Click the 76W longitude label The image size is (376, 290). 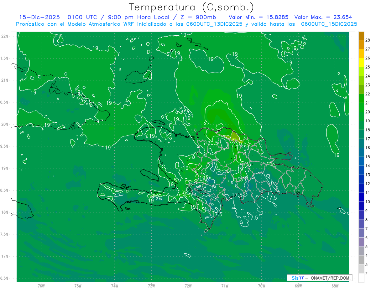click(x=41, y=286)
